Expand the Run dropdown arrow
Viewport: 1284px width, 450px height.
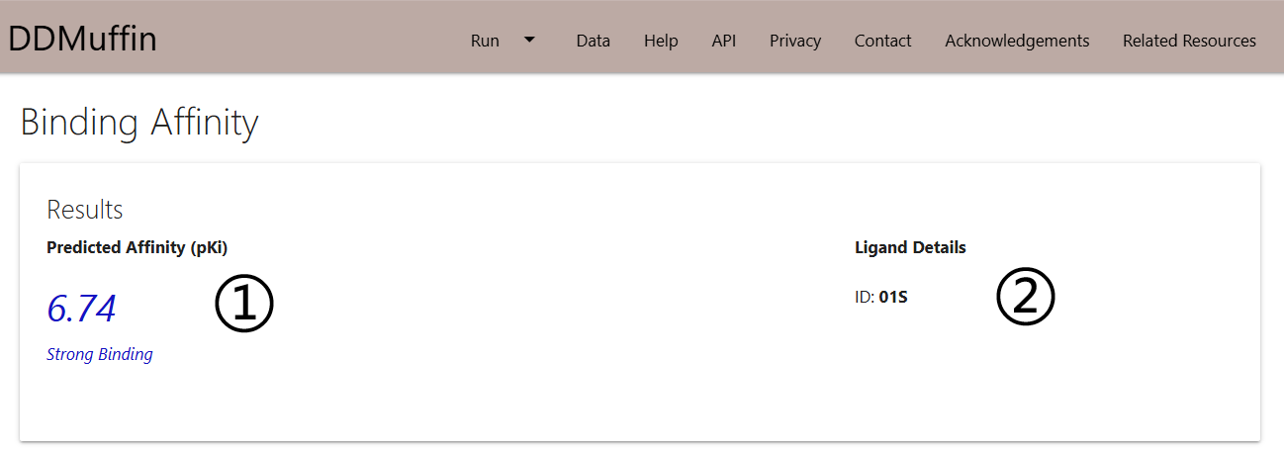tap(529, 40)
